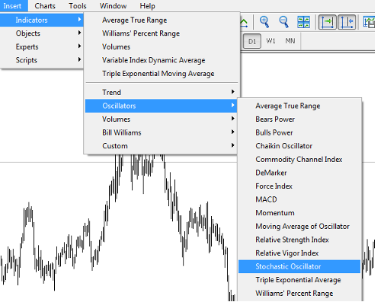Image resolution: width=384 pixels, height=302 pixels.
Task: Toggle the Auto Scroll chart icon
Action: (x=328, y=22)
